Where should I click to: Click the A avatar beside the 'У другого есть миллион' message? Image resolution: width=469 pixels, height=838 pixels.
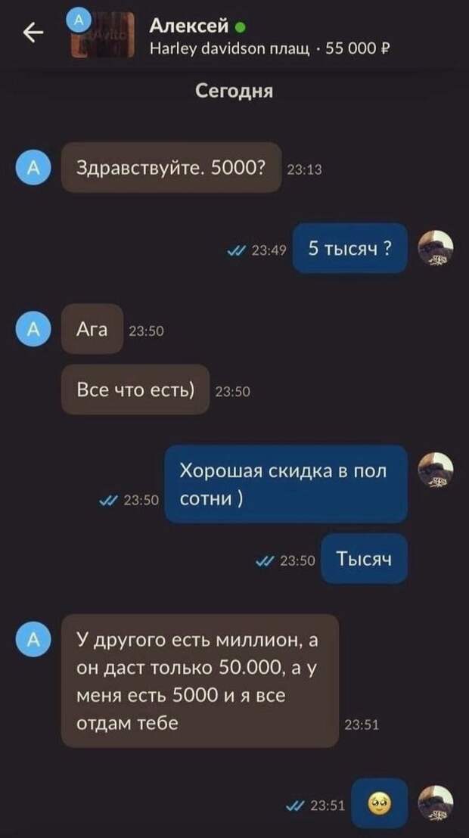[x=33, y=641]
